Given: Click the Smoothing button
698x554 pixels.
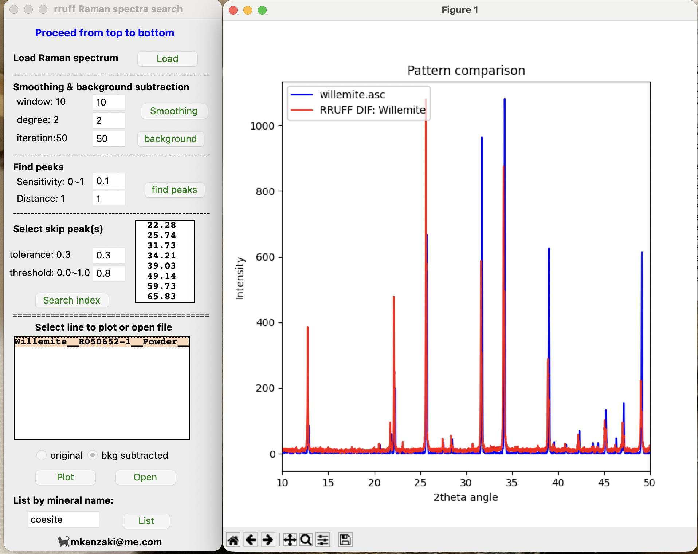Looking at the screenshot, I should [x=174, y=111].
